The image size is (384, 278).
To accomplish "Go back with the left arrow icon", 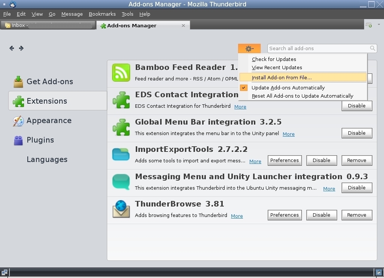I will click(x=12, y=48).
